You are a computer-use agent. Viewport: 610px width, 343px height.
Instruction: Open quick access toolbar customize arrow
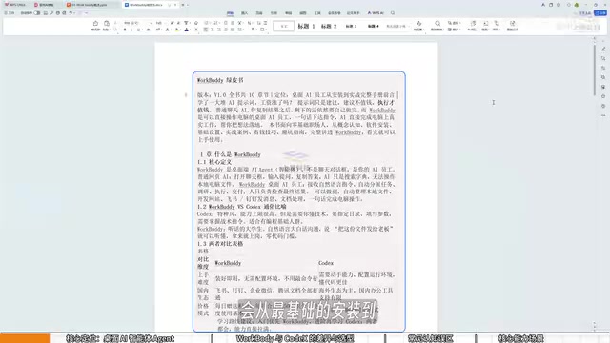[87, 12]
